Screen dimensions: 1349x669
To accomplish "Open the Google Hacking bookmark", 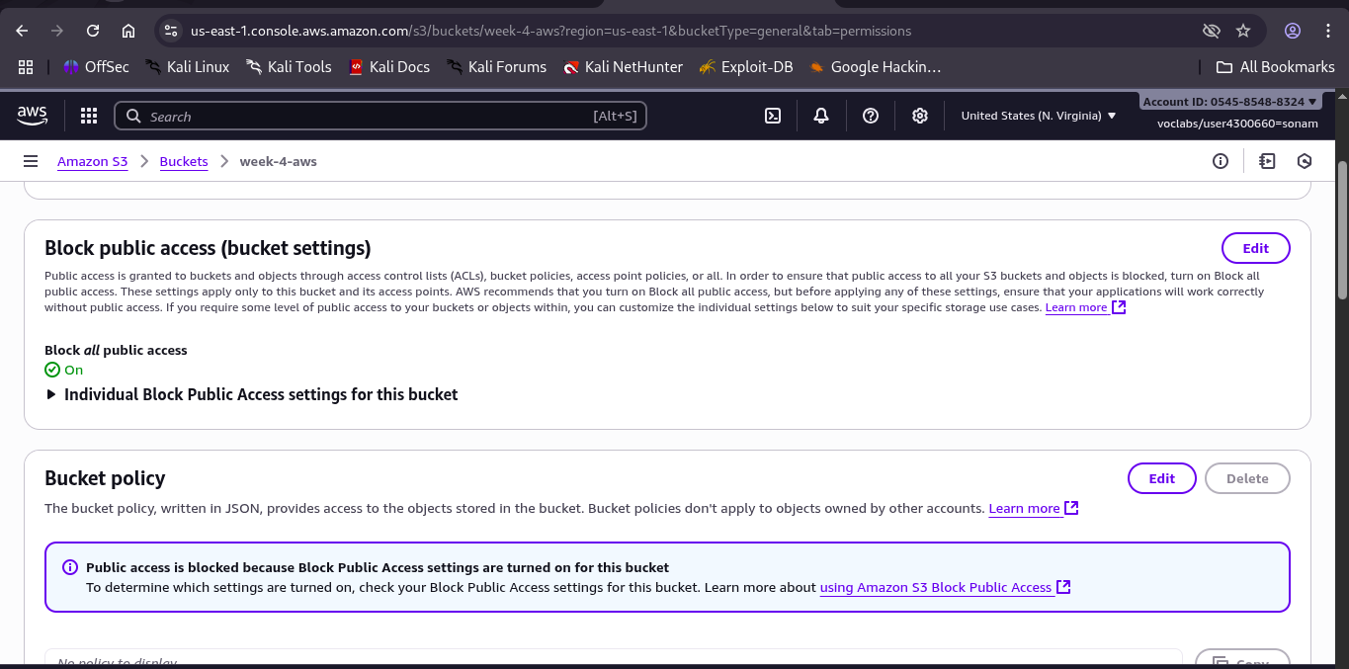I will point(875,67).
